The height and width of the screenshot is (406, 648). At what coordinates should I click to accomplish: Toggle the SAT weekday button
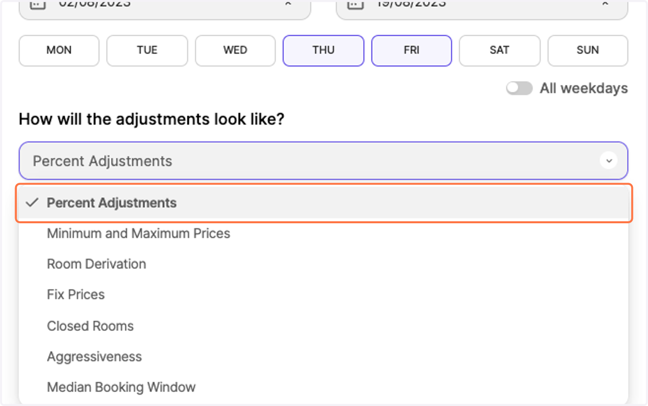(500, 51)
